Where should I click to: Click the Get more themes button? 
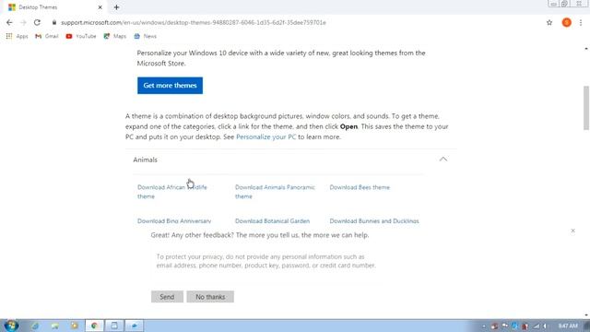(170, 86)
